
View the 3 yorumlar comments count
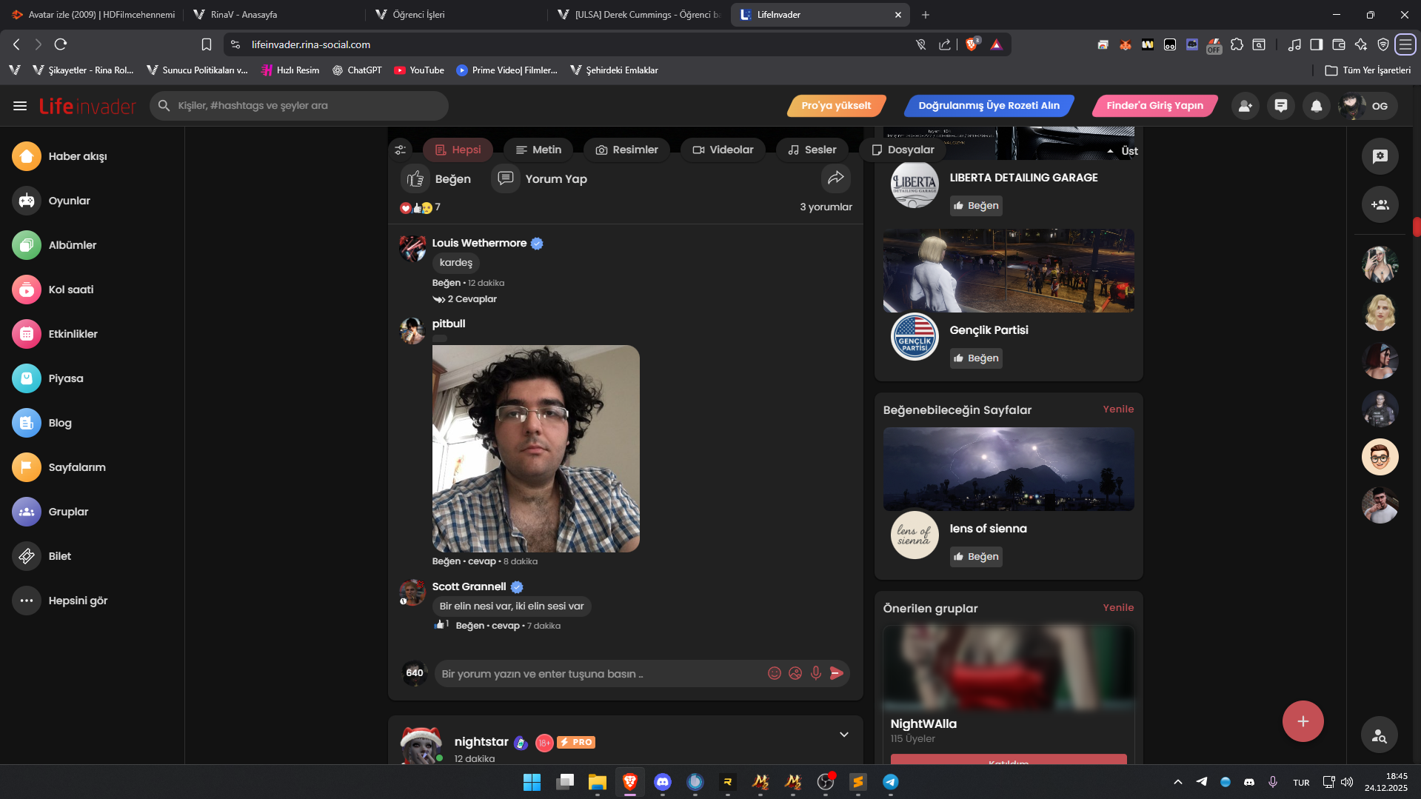click(826, 207)
